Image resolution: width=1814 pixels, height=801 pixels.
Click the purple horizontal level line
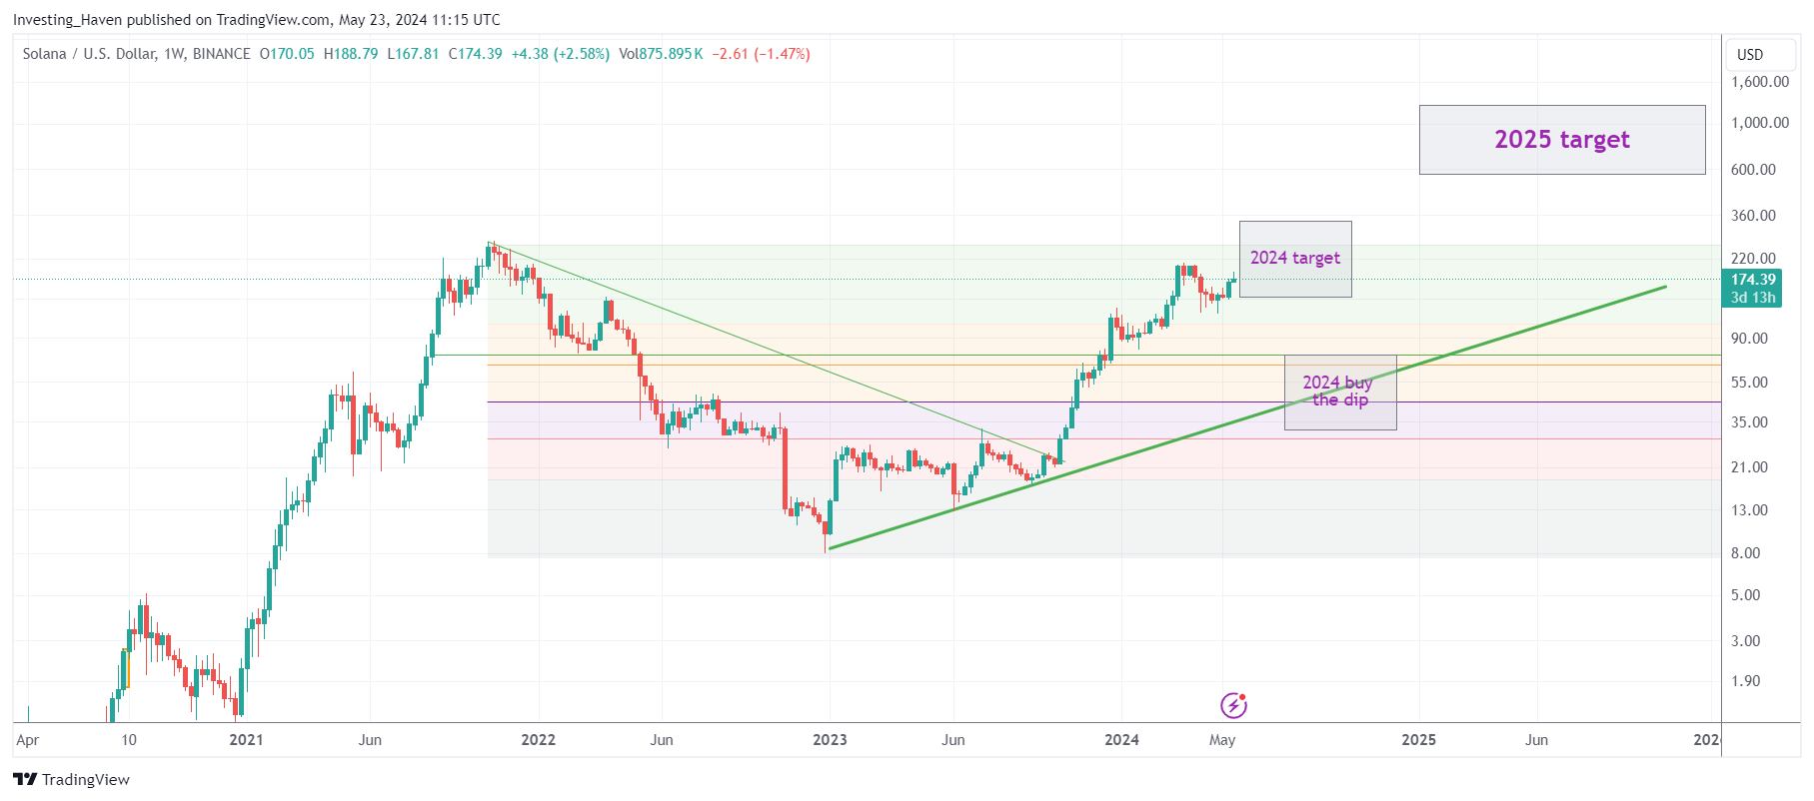click(1104, 402)
